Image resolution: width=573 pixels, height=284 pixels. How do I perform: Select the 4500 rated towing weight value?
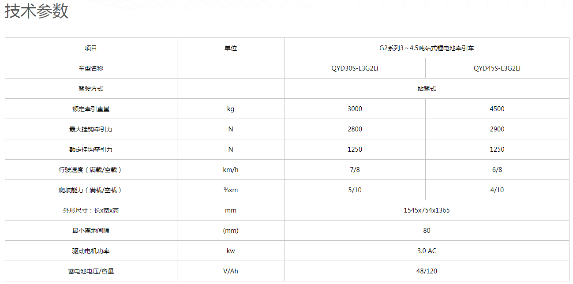(497, 109)
